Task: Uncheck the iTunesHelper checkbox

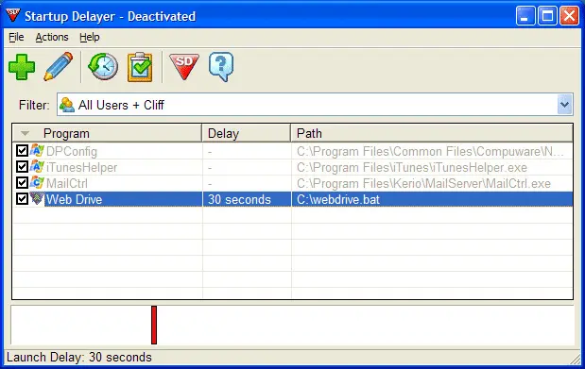Action: tap(22, 167)
